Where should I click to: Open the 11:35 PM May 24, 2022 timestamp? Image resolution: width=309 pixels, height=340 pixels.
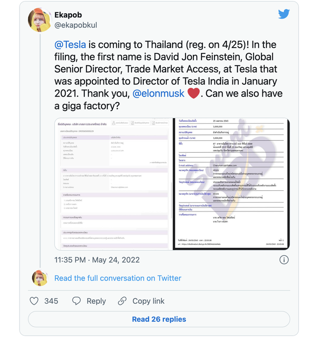click(x=97, y=260)
